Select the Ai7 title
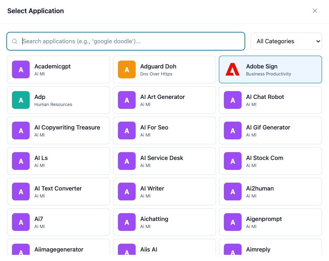Image resolution: width=329 pixels, height=261 pixels. coord(39,219)
